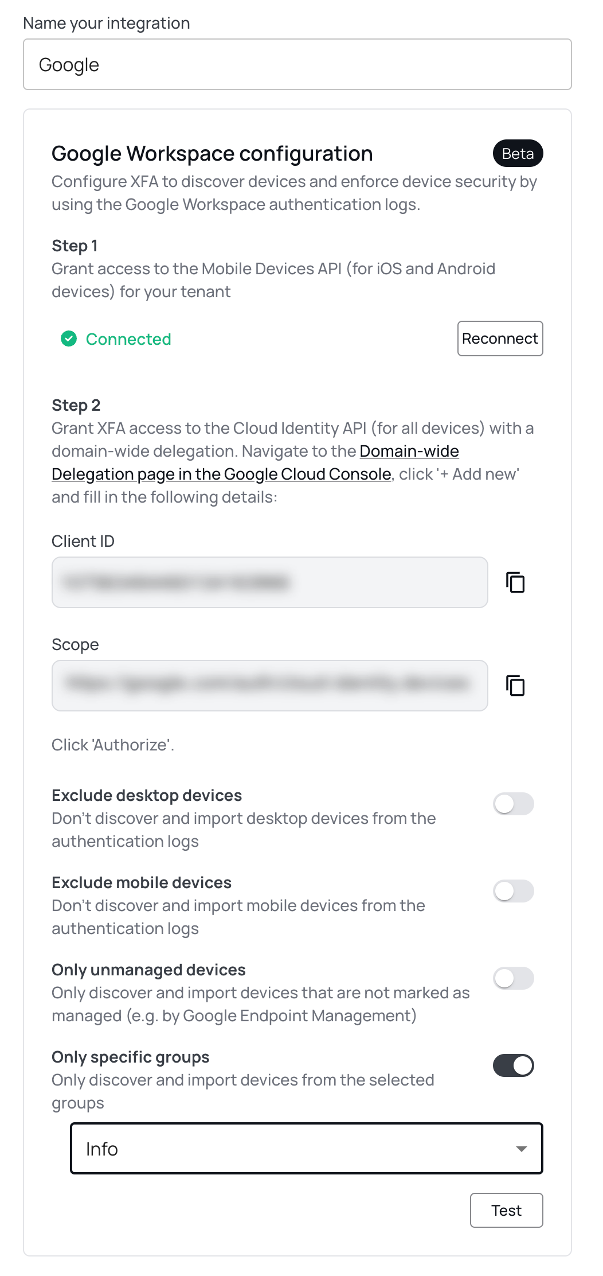
Task: Click the Beta badge
Action: click(x=518, y=154)
